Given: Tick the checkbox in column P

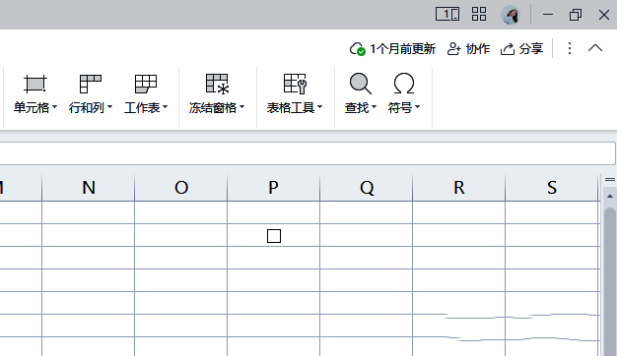Looking at the screenshot, I should click(274, 236).
